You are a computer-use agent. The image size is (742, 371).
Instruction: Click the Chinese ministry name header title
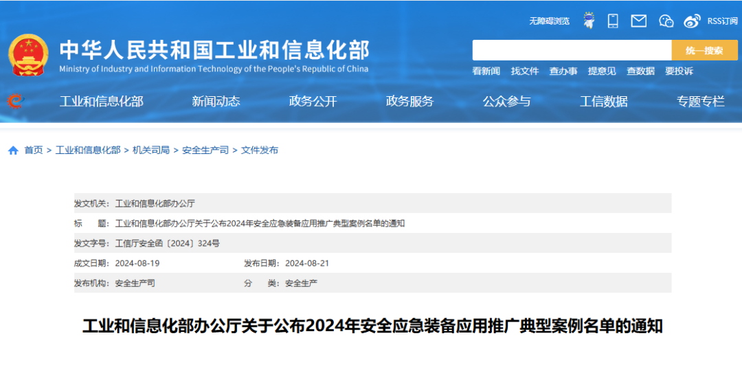(214, 49)
